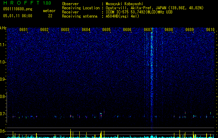218x138 pixels.
Task: Click the 0602 time marker
Action: pos(44,30)
